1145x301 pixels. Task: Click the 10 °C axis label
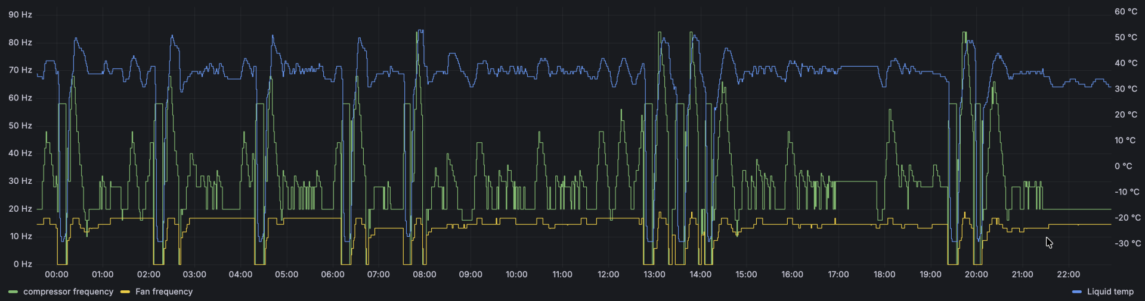tap(1126, 140)
